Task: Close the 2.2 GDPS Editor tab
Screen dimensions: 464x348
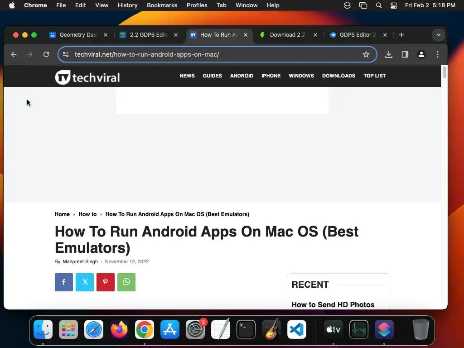Action: pyautogui.click(x=176, y=35)
